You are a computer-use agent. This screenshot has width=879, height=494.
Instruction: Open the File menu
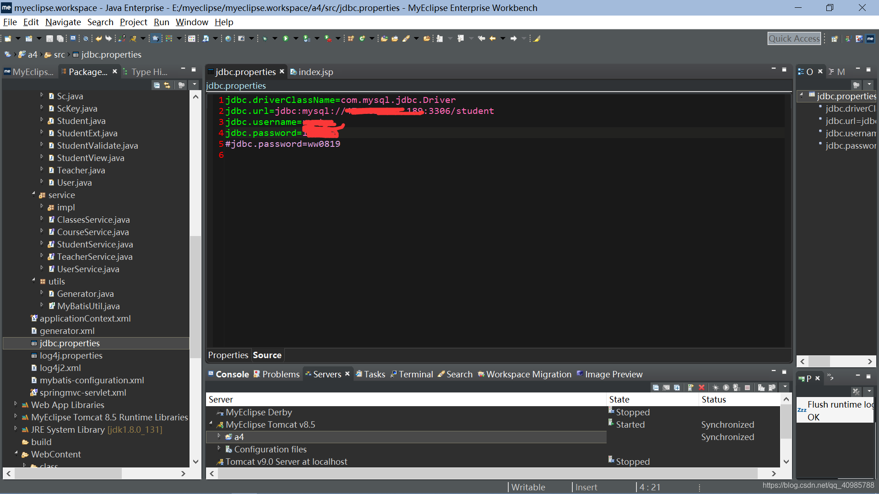(9, 22)
